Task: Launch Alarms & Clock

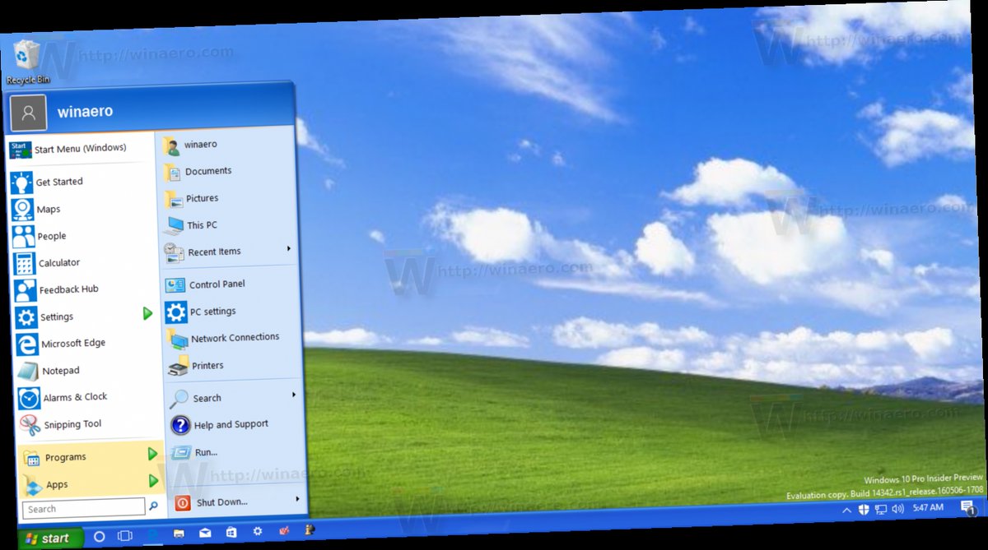Action: click(x=72, y=396)
